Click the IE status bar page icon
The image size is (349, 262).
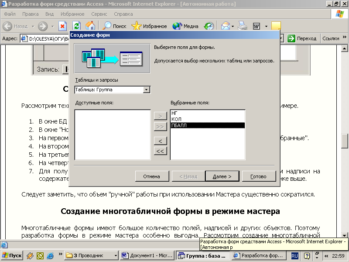tap(4, 245)
